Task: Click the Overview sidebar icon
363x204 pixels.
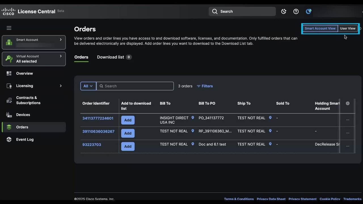Action: point(9,73)
